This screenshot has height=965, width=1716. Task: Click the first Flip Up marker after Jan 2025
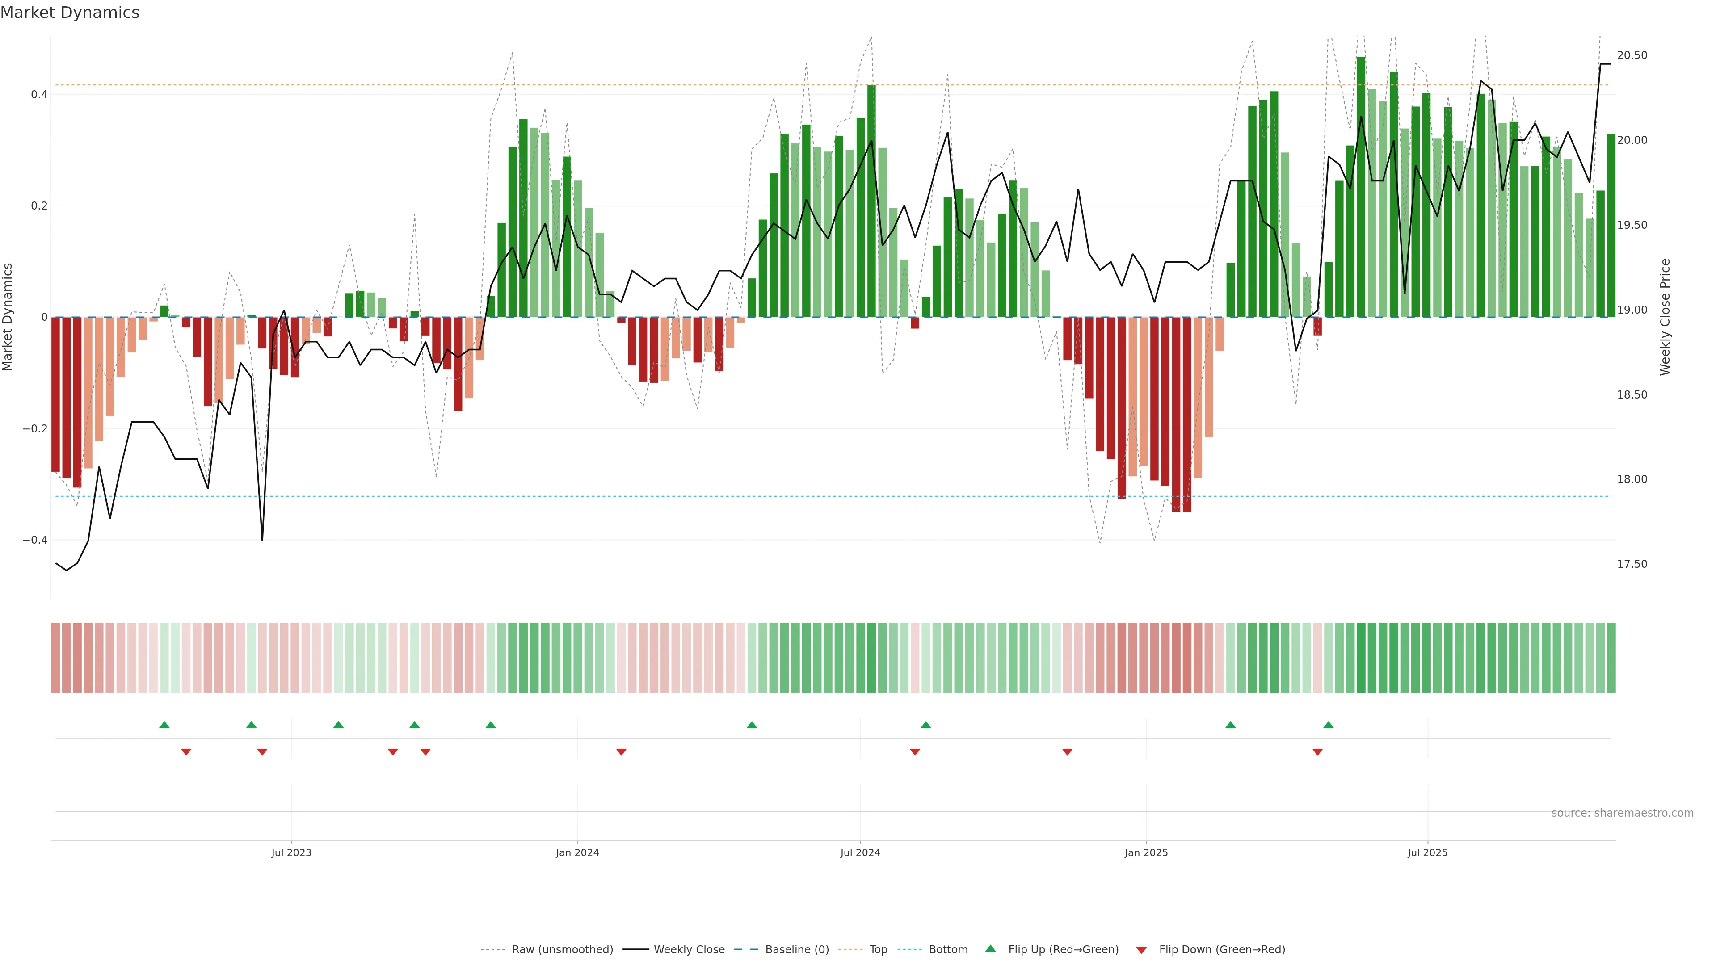[1230, 725]
